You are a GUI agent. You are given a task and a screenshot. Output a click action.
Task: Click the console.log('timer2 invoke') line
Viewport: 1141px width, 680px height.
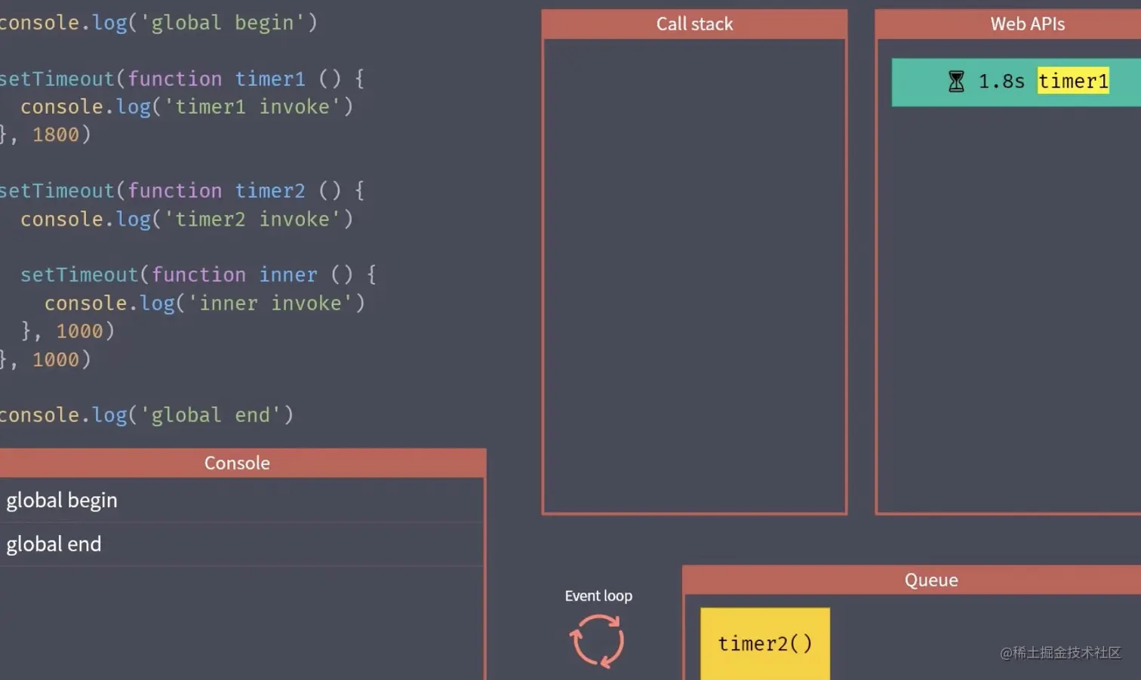coord(186,219)
